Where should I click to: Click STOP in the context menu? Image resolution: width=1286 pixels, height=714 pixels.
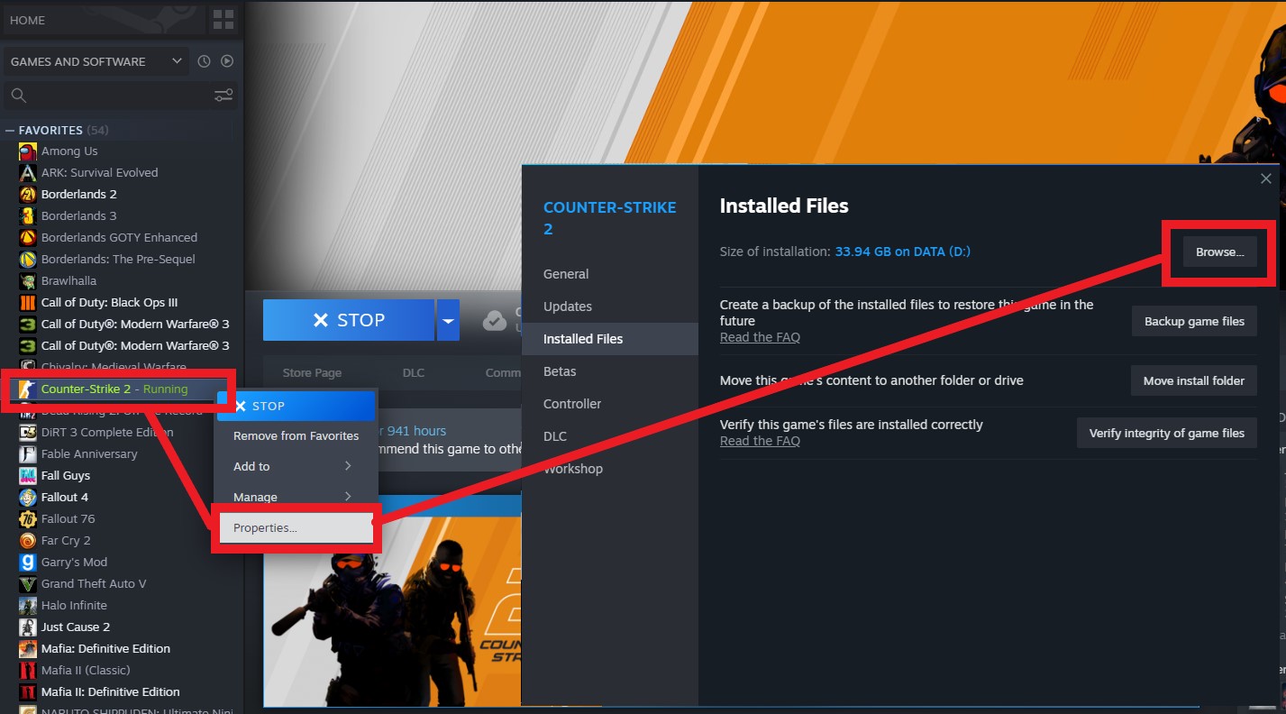coord(296,406)
